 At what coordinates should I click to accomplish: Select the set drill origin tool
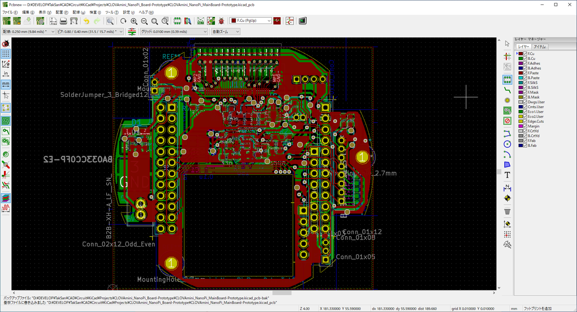pos(507,224)
